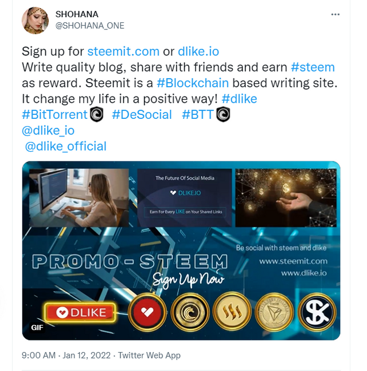Click the gold Steem coin icon

point(232,312)
